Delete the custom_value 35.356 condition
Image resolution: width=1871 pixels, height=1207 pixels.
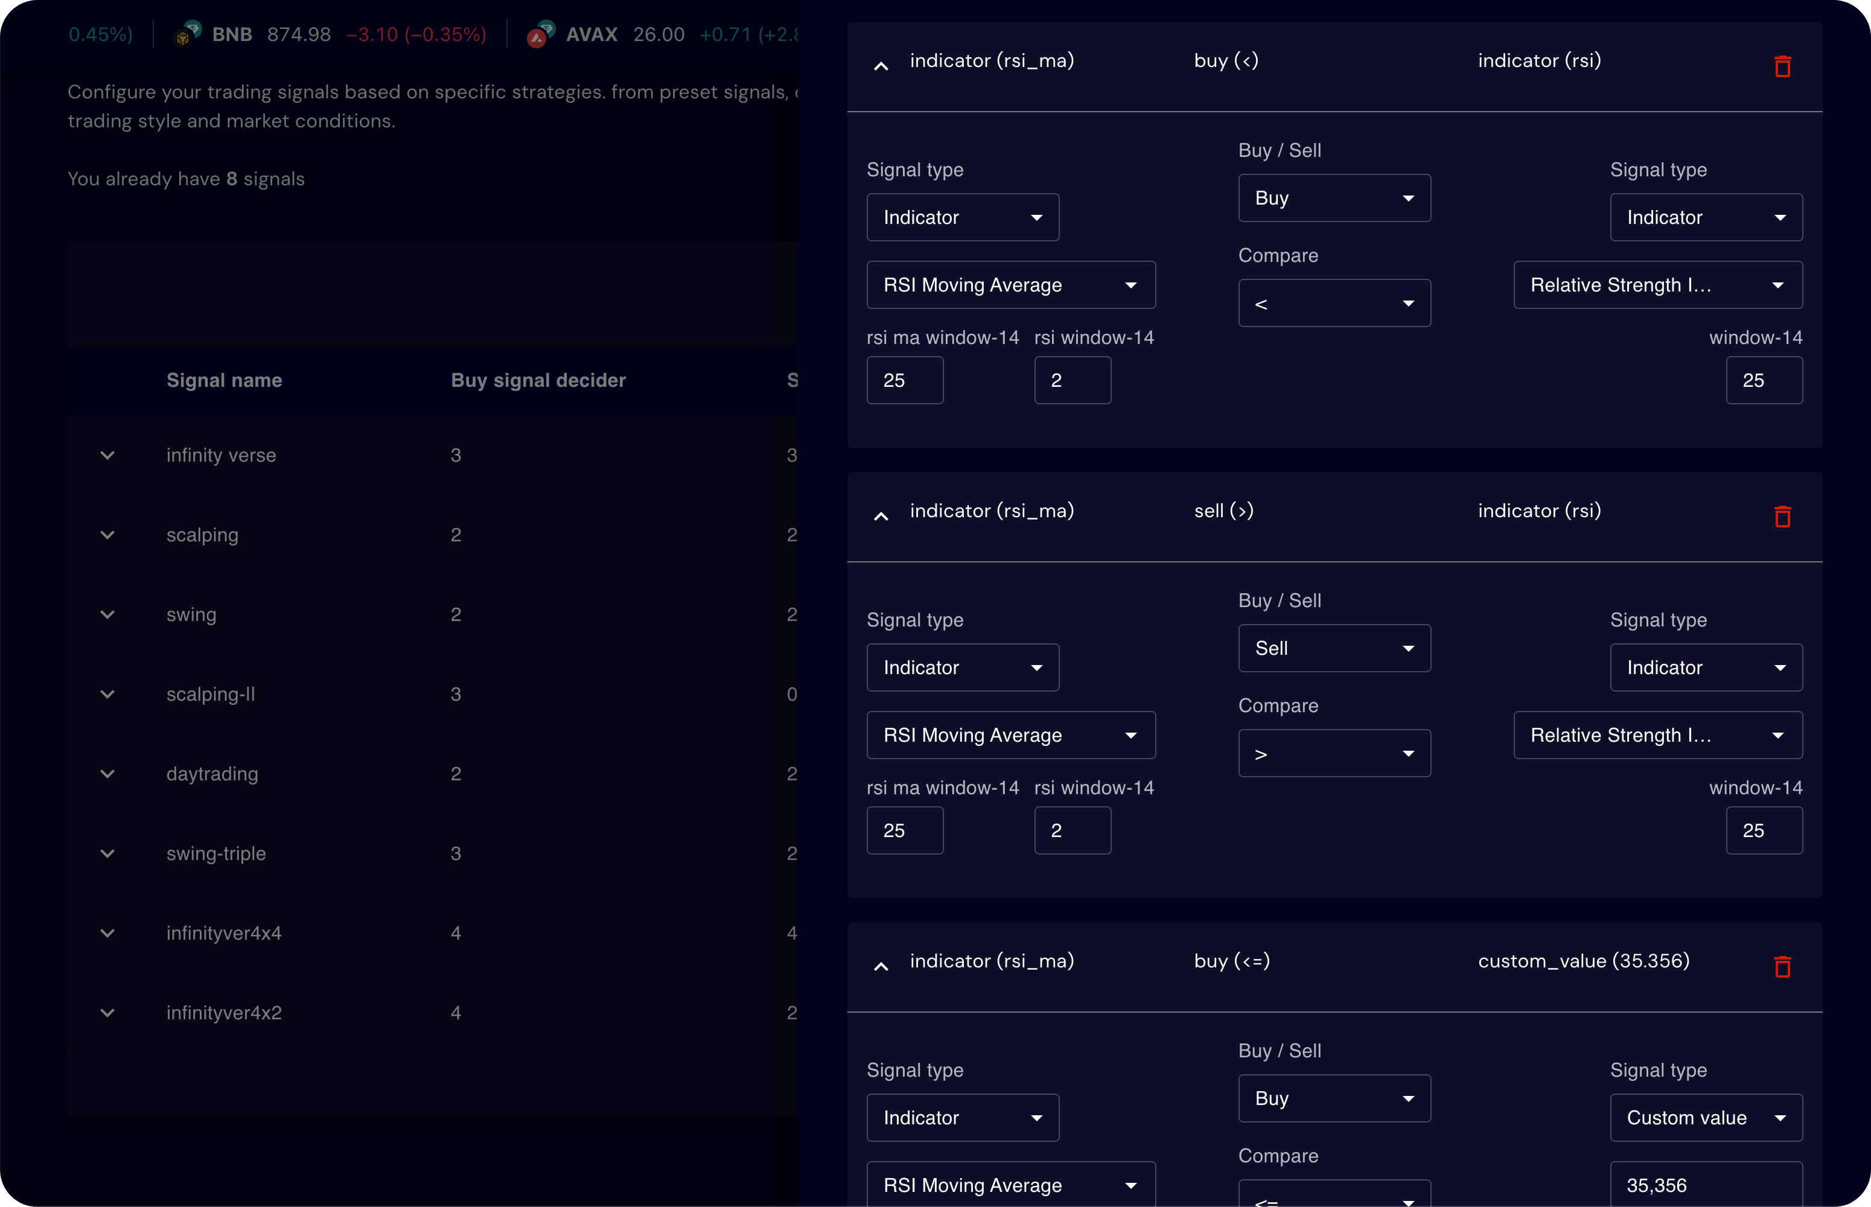pos(1782,966)
